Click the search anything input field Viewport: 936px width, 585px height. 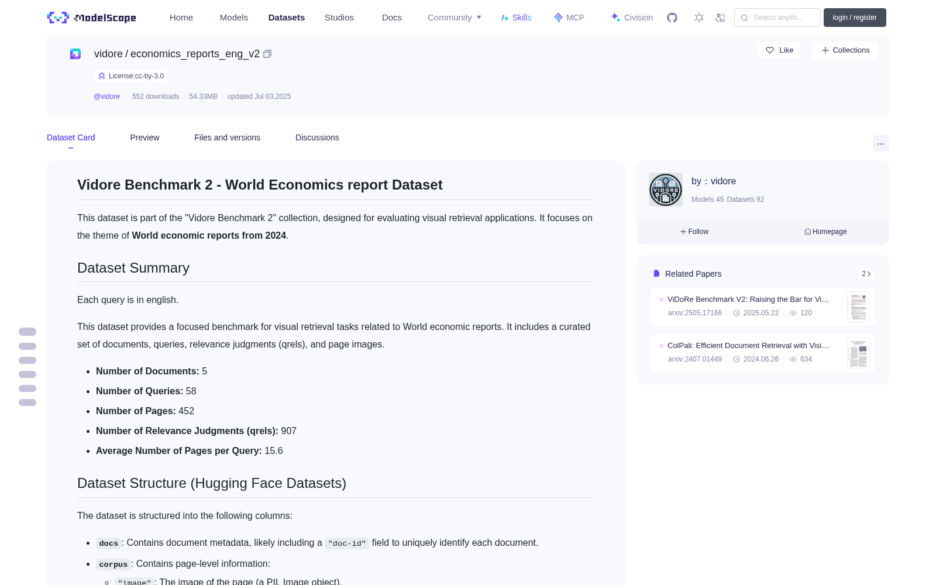[x=777, y=18]
